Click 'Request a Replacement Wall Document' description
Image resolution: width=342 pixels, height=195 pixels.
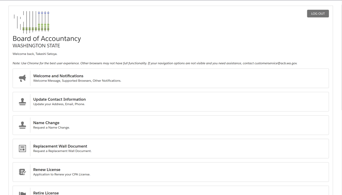pyautogui.click(x=62, y=151)
